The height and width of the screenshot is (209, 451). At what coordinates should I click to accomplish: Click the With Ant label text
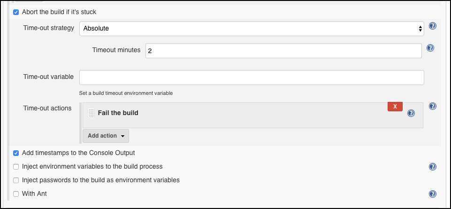pyautogui.click(x=34, y=194)
